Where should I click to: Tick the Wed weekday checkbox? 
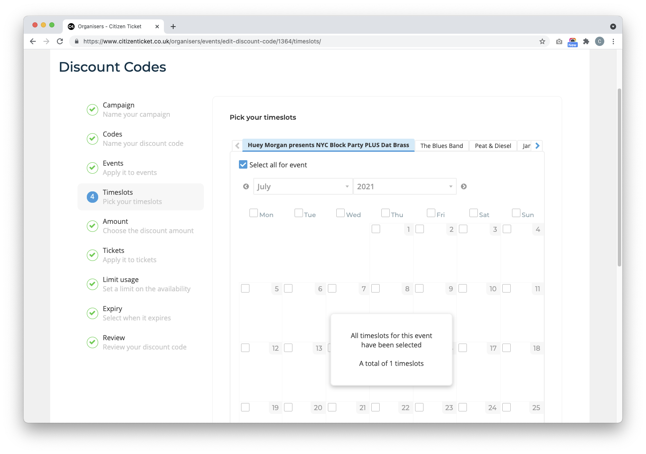click(x=340, y=213)
